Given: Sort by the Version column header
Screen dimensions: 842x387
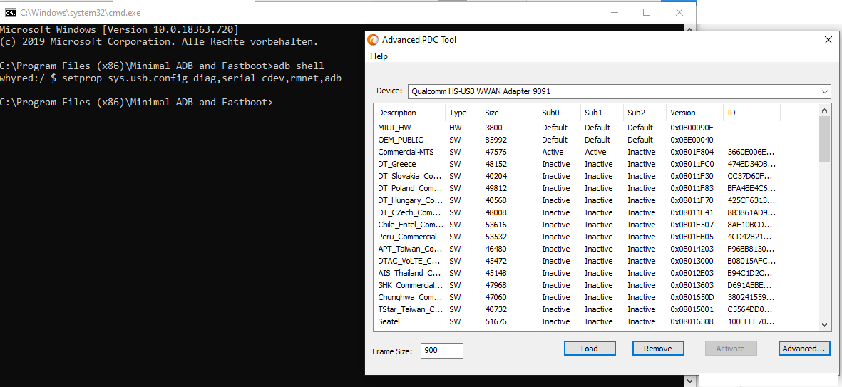Looking at the screenshot, I should [x=695, y=113].
